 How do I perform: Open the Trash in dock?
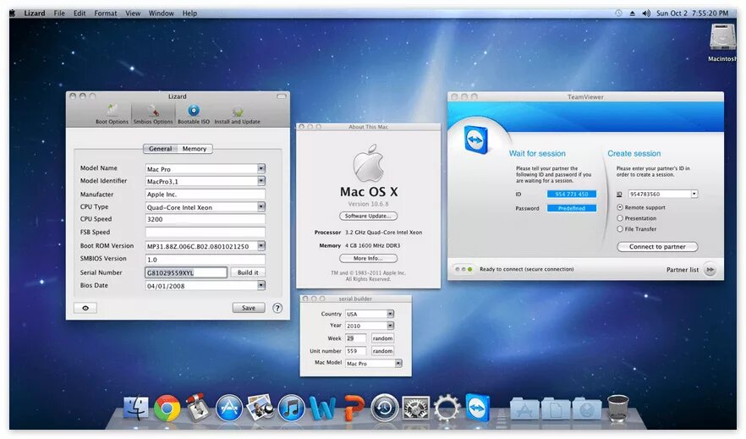pyautogui.click(x=618, y=408)
